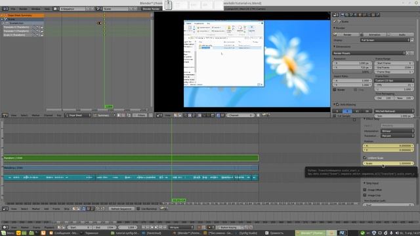420x236 pixels.
Task: Open the dope sheet editor type icon
Action: tap(5, 115)
